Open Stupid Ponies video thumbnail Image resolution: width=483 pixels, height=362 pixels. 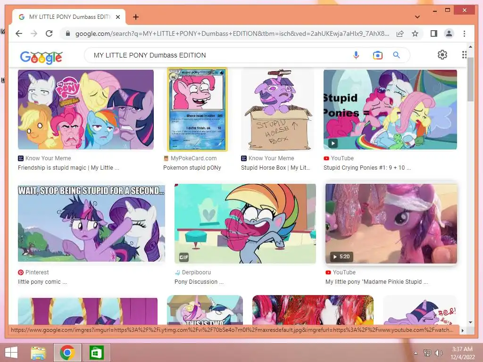[390, 109]
